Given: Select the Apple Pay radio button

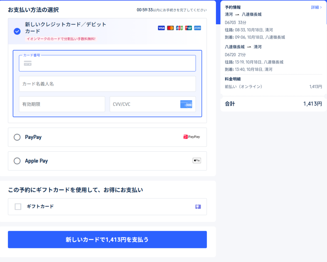Looking at the screenshot, I should 17,161.
